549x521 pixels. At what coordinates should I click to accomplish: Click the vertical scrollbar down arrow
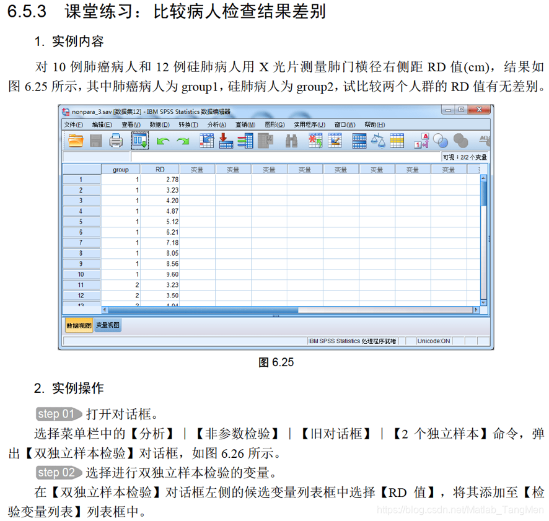483,302
